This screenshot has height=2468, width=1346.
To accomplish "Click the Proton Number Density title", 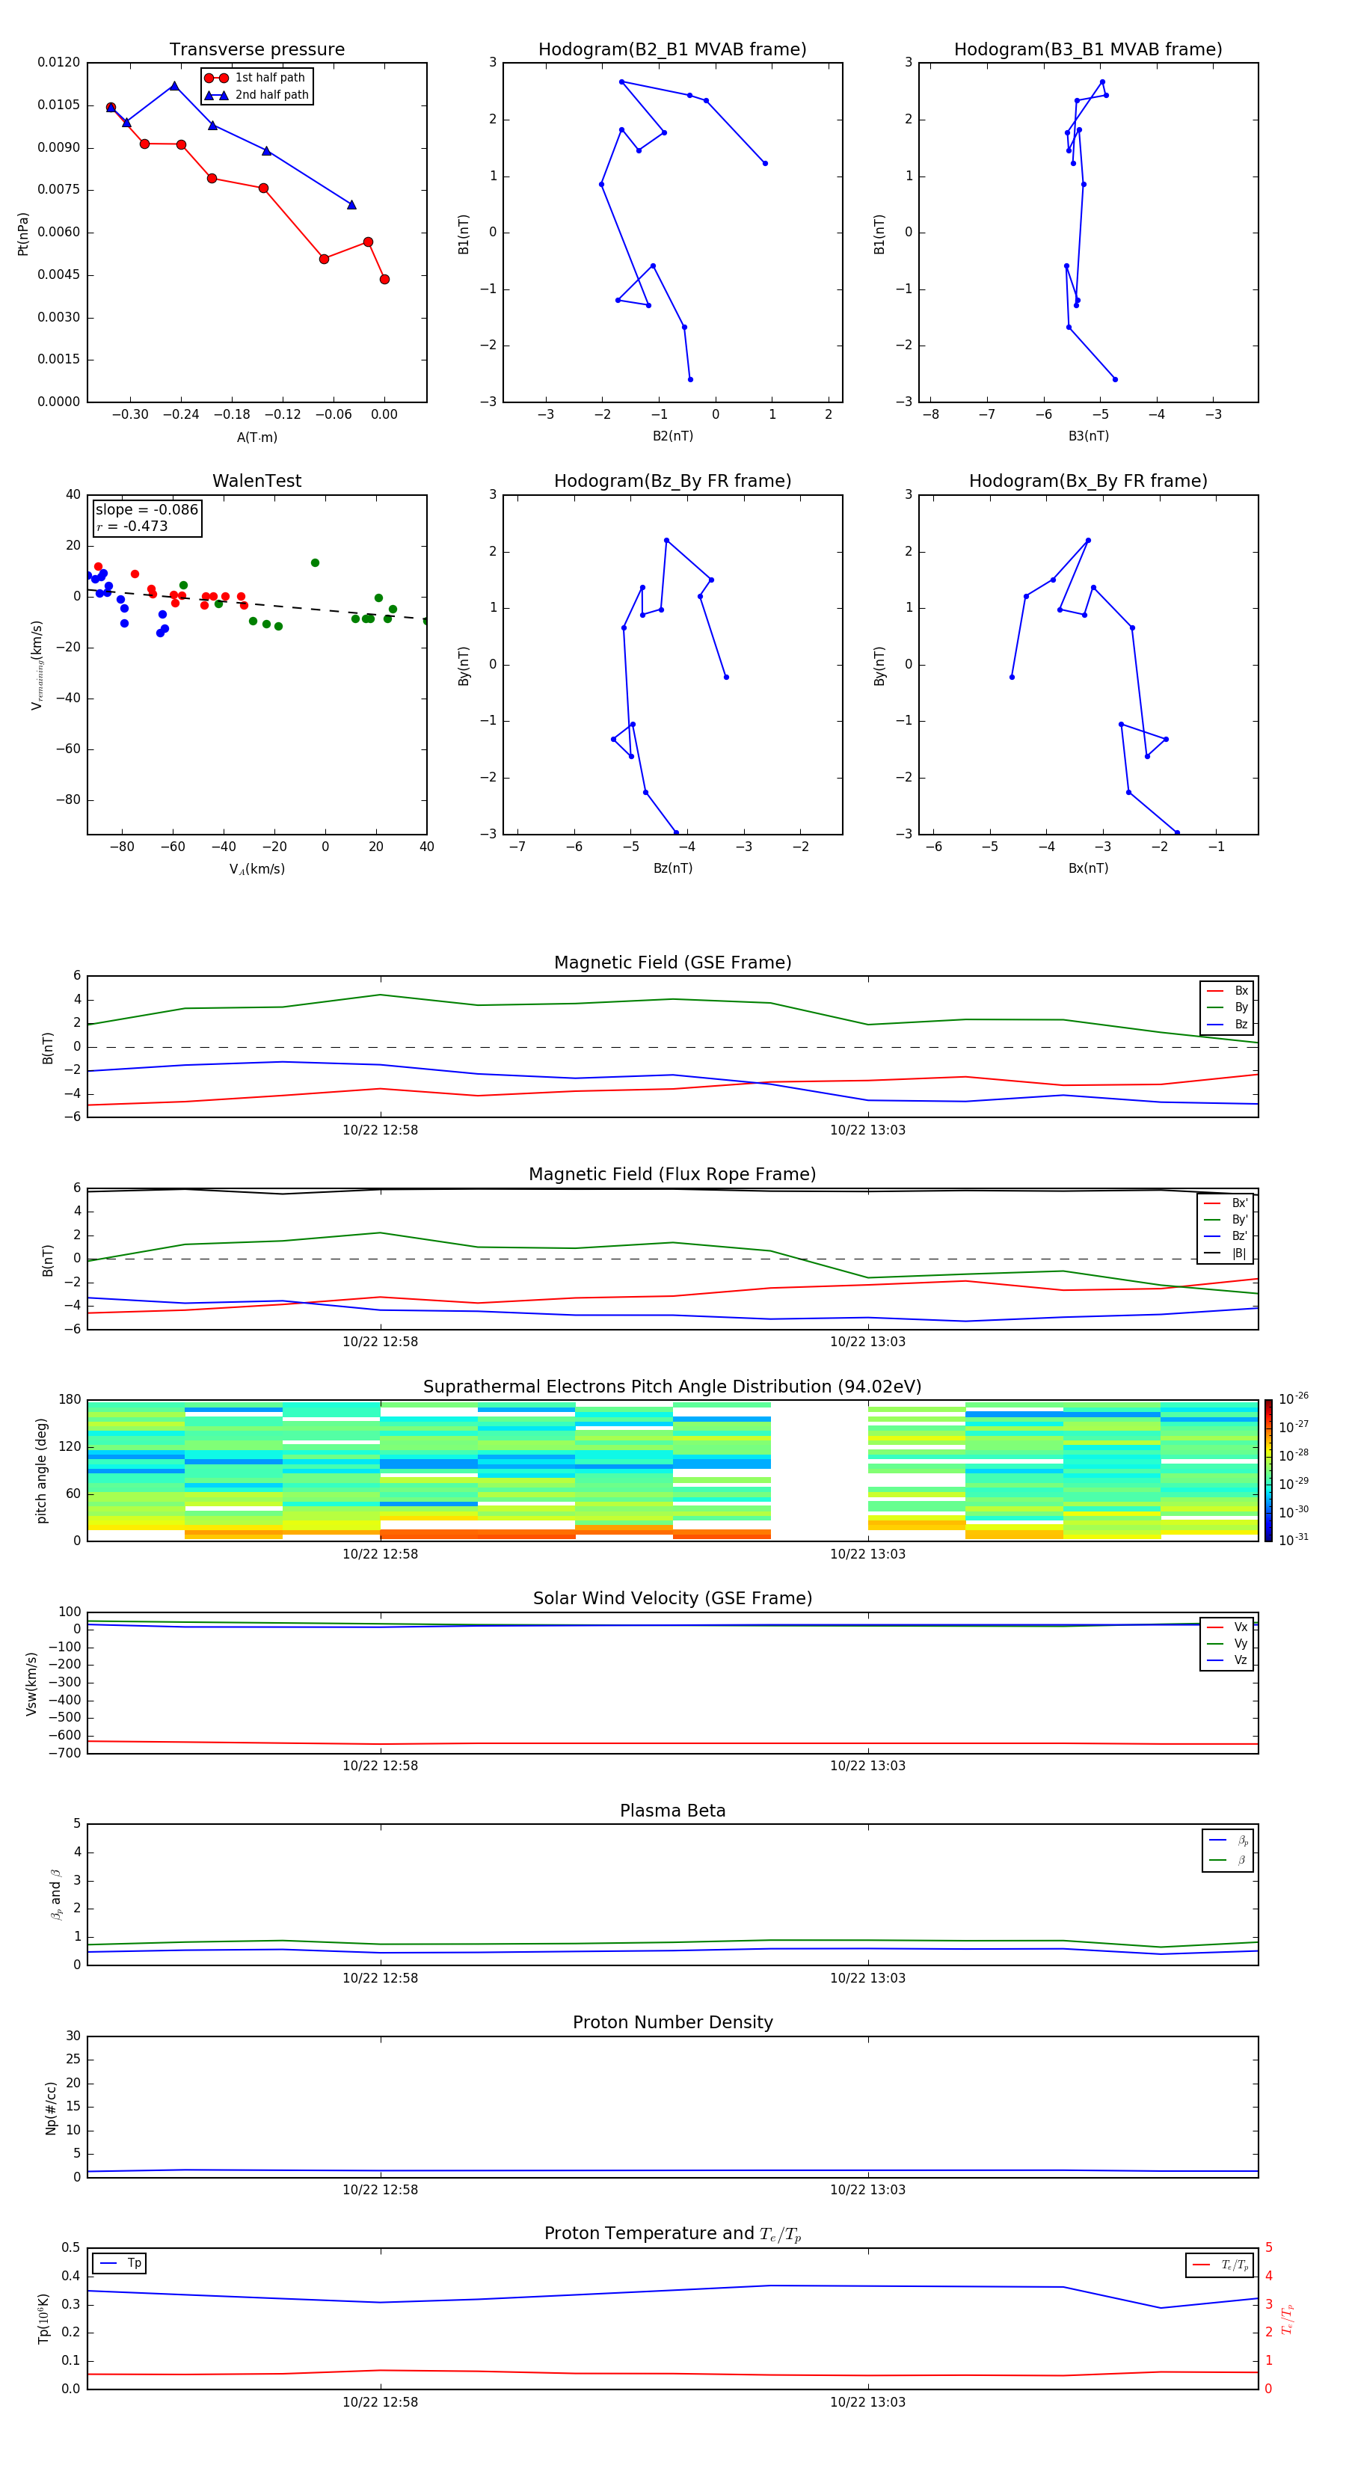I will (672, 2022).
